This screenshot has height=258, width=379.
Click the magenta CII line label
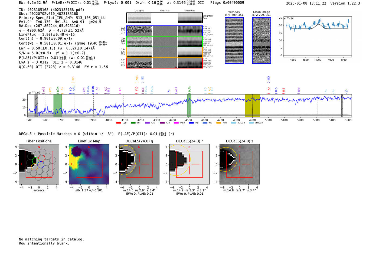[x=120, y=90]
